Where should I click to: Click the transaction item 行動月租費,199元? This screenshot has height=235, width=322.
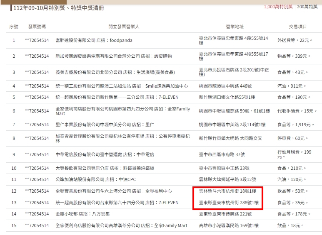point(294,154)
